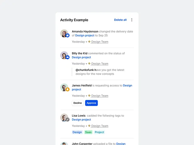
Task: Click the pencil edit badge on Lisa's avatar
Action: click(x=68, y=120)
